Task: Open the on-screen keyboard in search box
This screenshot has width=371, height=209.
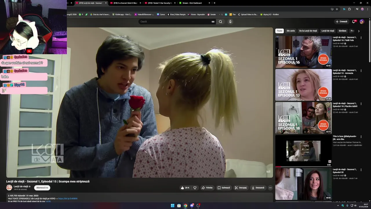Action: (x=213, y=21)
